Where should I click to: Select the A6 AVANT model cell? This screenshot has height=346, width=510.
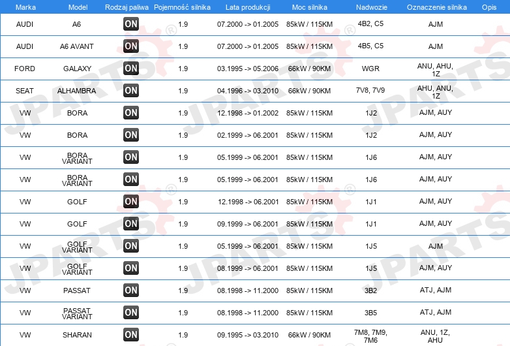[x=77, y=46]
